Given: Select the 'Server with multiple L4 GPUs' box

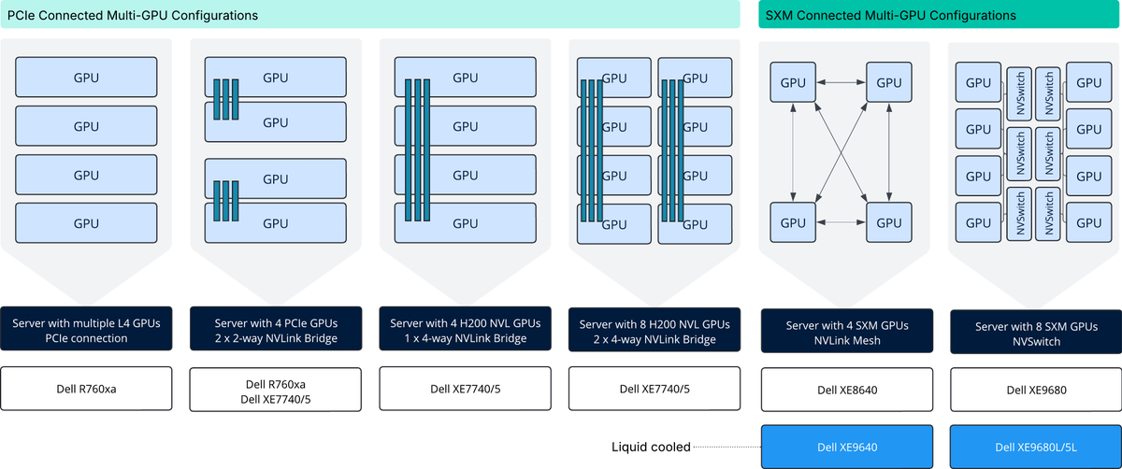Looking at the screenshot, I should tap(86, 330).
